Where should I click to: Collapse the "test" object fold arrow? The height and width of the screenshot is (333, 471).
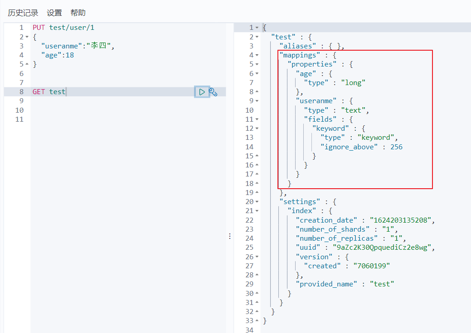tap(257, 37)
